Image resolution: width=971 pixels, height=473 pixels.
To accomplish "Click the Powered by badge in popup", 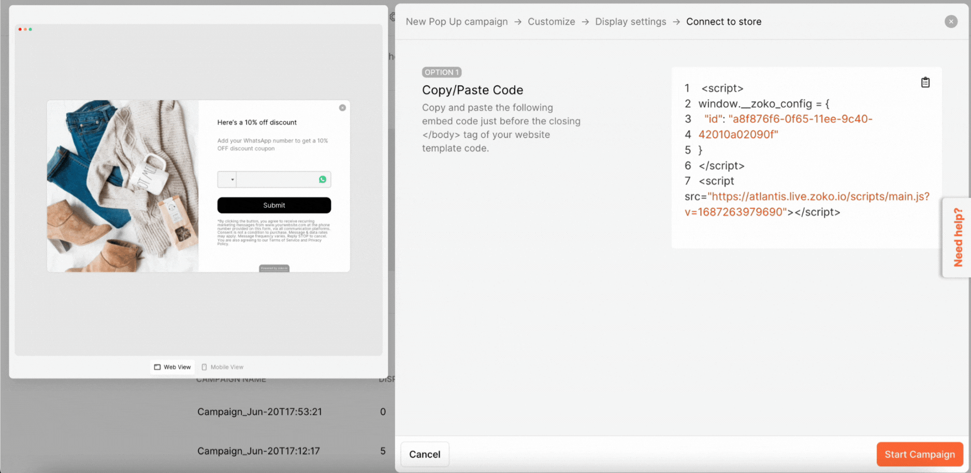I will click(274, 268).
